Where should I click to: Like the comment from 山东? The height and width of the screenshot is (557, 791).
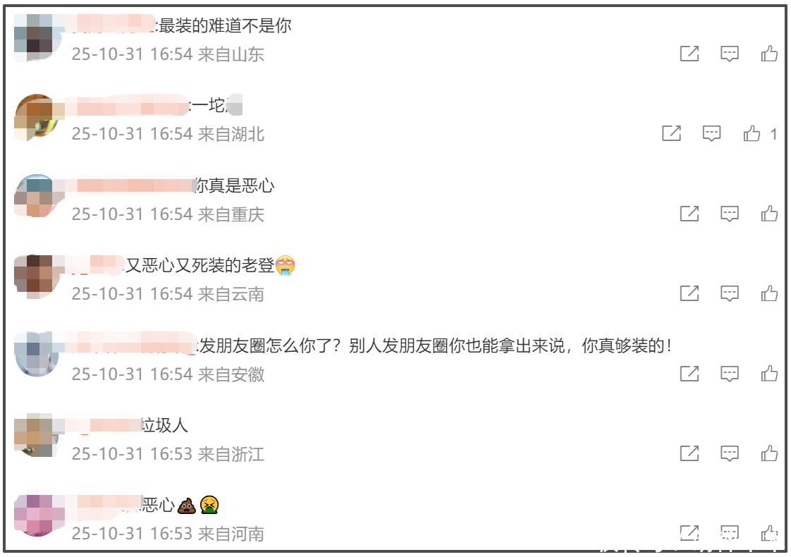pyautogui.click(x=769, y=53)
